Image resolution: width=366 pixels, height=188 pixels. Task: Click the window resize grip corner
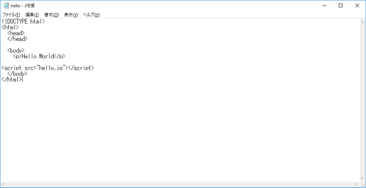point(363,185)
